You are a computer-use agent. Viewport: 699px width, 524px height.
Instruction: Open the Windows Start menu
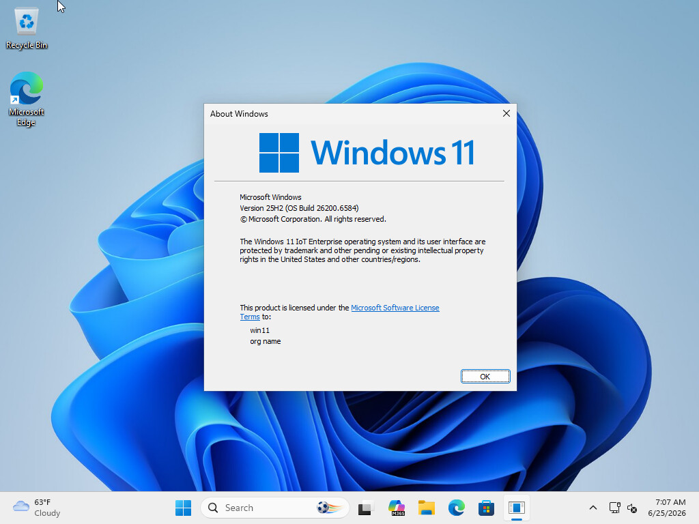(183, 508)
